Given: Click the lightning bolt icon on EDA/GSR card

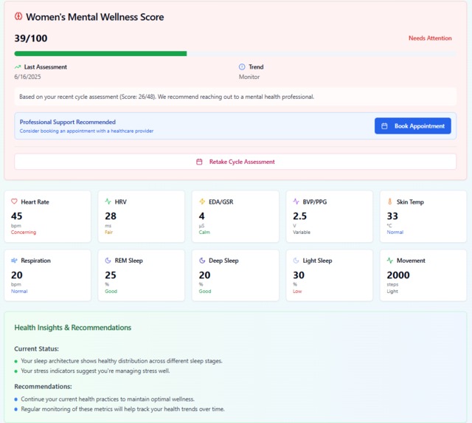Looking at the screenshot, I should point(202,202).
